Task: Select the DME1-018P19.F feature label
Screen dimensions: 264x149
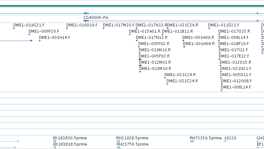Action: (234, 44)
